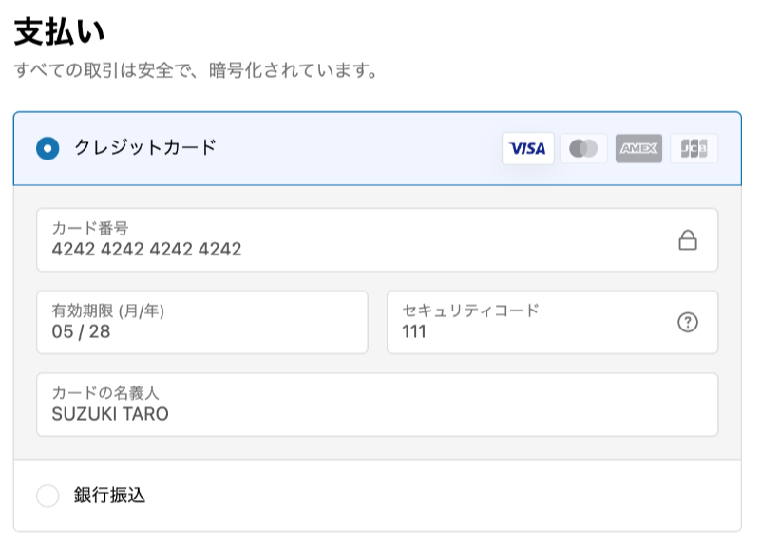The height and width of the screenshot is (546, 760).
Task: Click the JCB card logo
Action: click(x=693, y=148)
